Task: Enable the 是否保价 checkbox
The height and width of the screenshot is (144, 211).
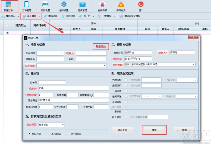Action: tap(126, 85)
